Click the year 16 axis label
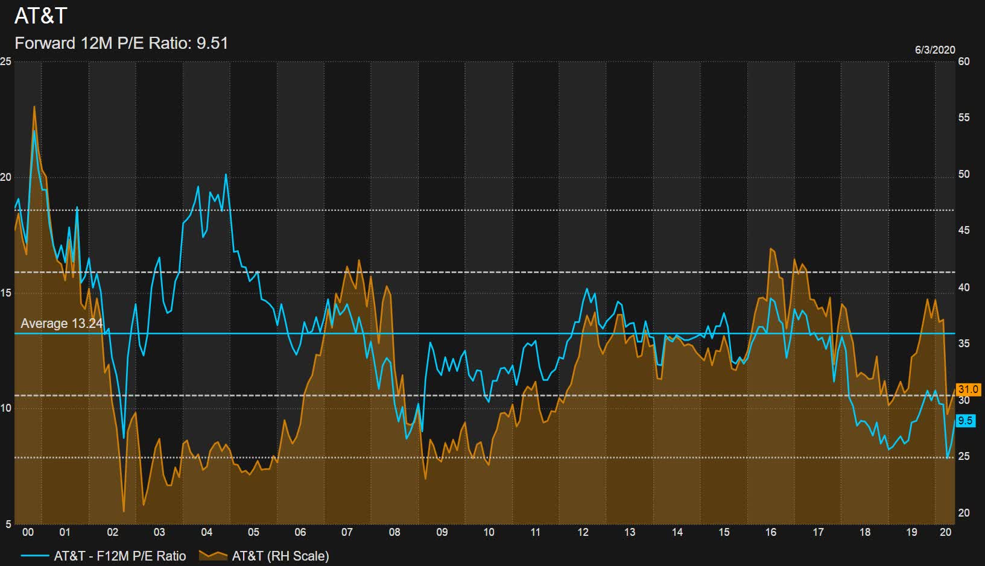985x566 pixels. (771, 532)
